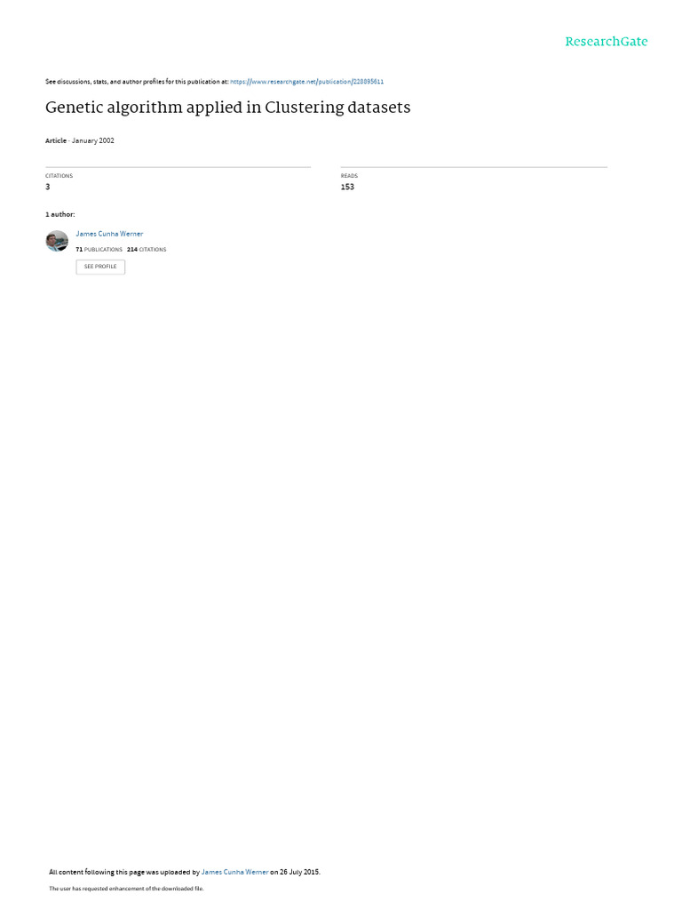Click the title Genetic algorithm applied in Clustering datasets

pyautogui.click(x=228, y=108)
